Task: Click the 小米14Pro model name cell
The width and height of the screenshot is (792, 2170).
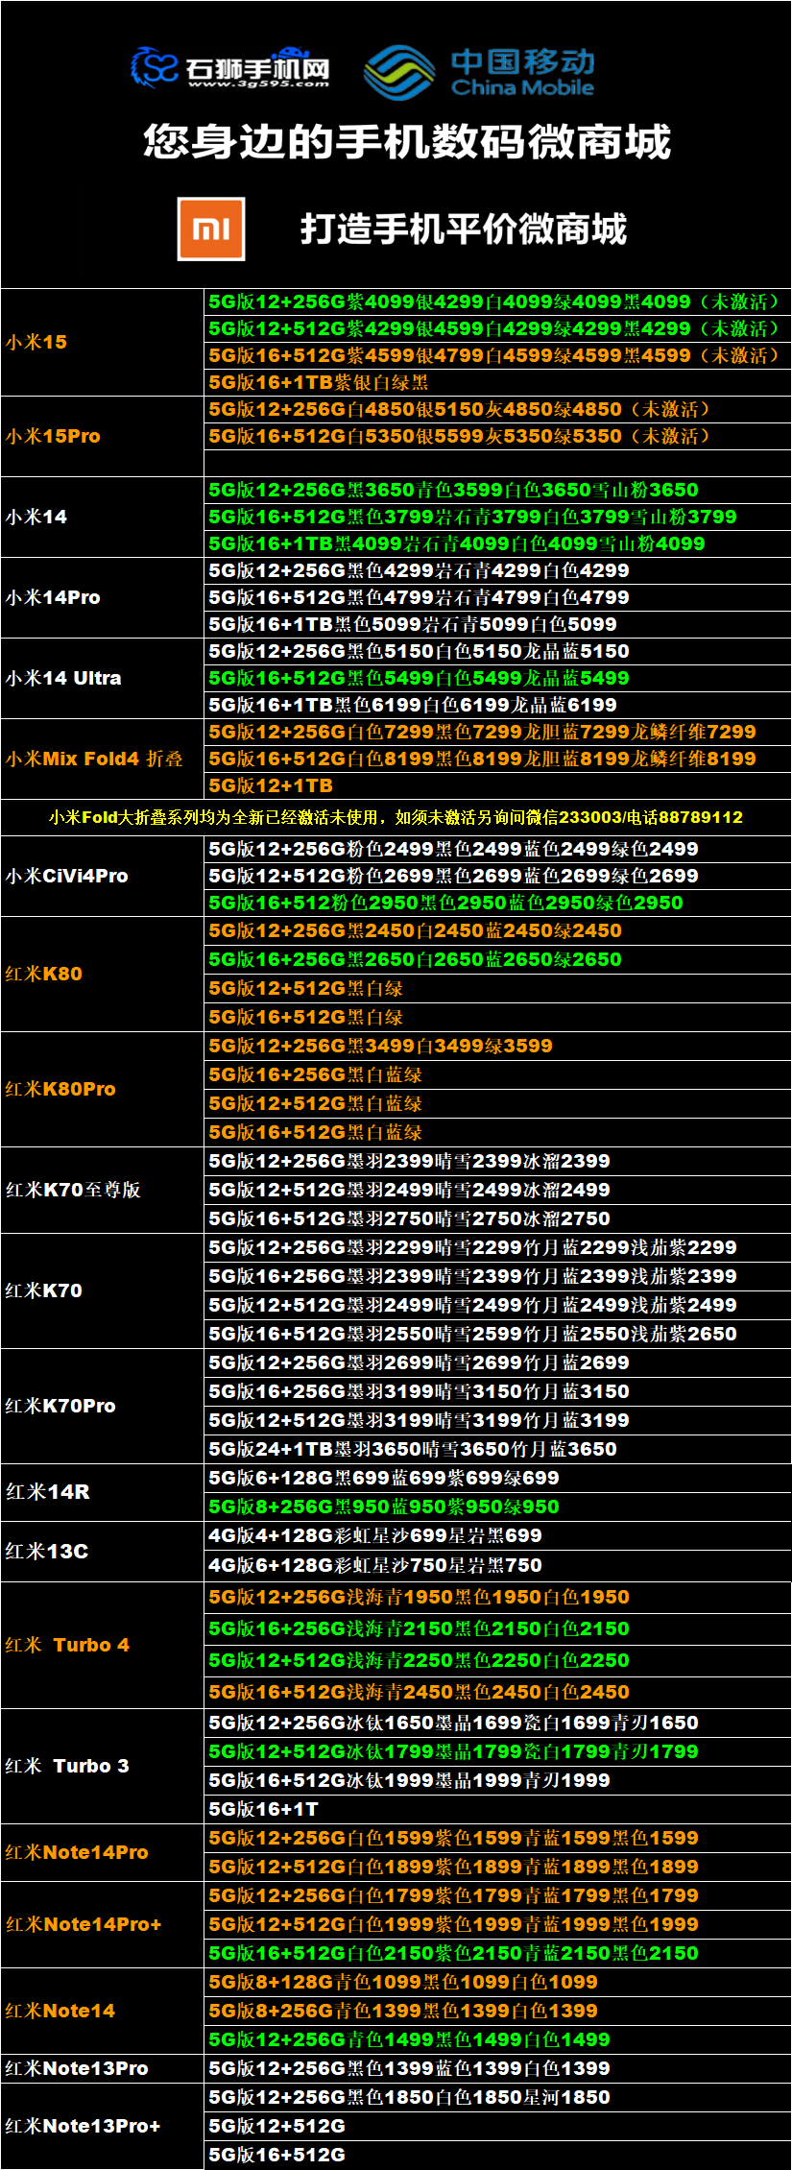Action: point(102,597)
